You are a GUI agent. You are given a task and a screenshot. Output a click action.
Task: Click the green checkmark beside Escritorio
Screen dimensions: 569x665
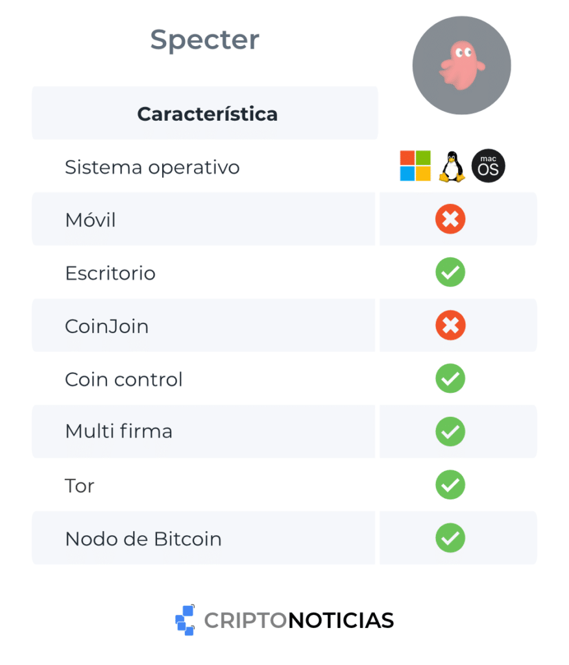tap(450, 273)
